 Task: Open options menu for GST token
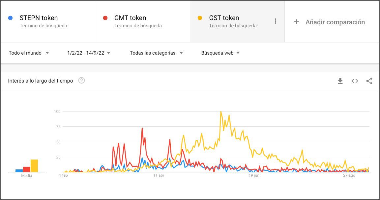pyautogui.click(x=276, y=21)
